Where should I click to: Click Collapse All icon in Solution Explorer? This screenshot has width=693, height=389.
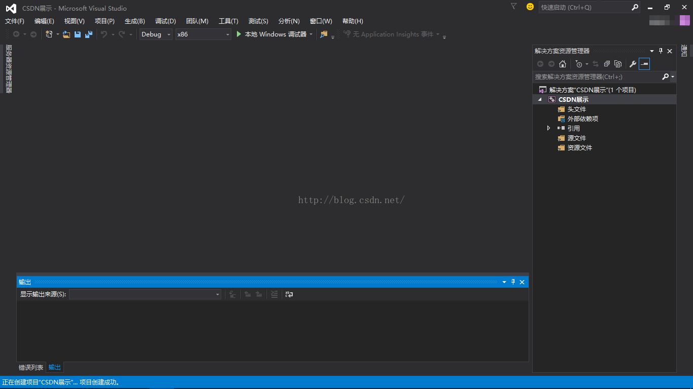607,64
